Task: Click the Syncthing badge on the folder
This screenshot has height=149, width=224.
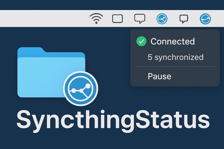Action: click(x=81, y=89)
